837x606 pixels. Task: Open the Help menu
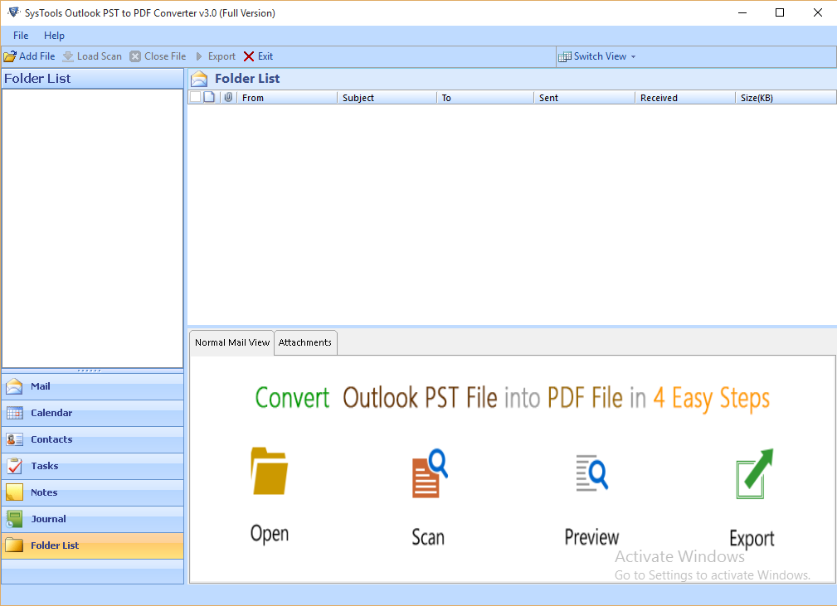click(x=54, y=36)
